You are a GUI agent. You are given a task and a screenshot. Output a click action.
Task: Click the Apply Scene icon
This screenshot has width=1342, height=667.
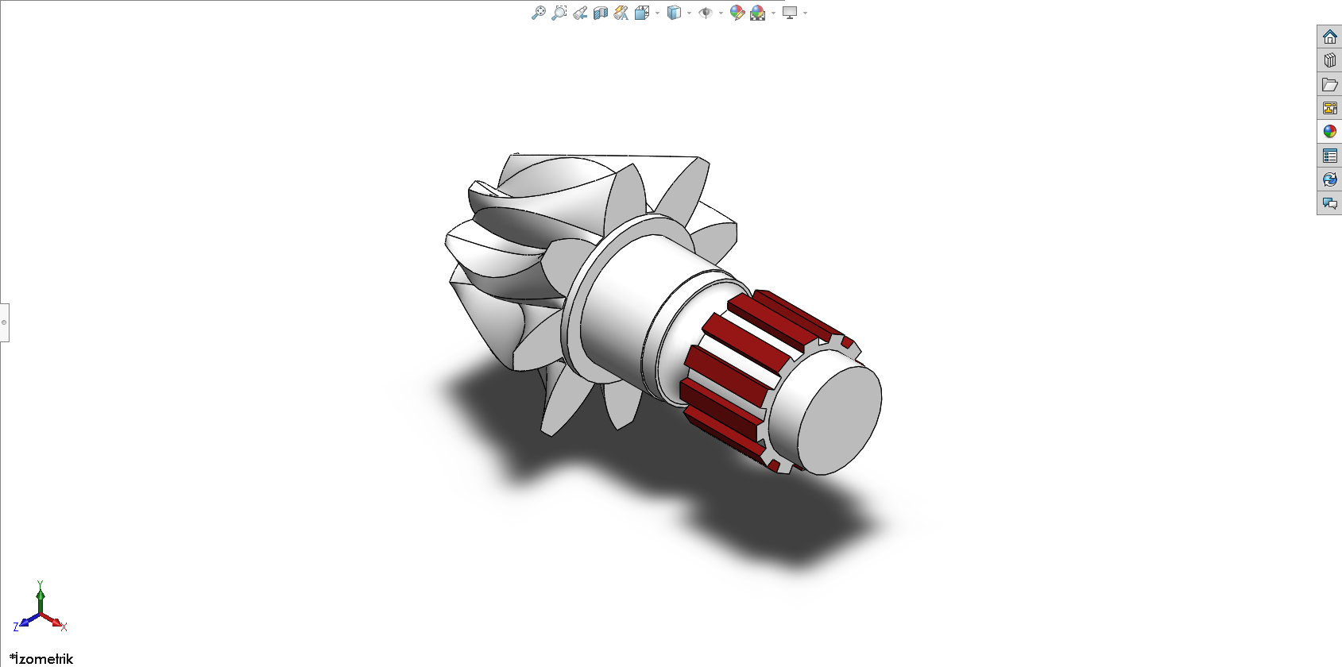tap(758, 13)
